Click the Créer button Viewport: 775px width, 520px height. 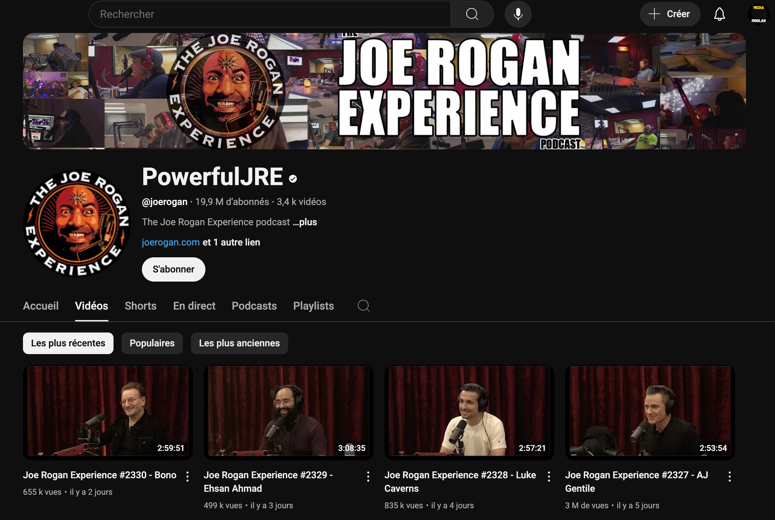[670, 14]
